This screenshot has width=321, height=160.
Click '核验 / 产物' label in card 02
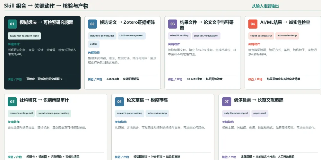pos(95,79)
